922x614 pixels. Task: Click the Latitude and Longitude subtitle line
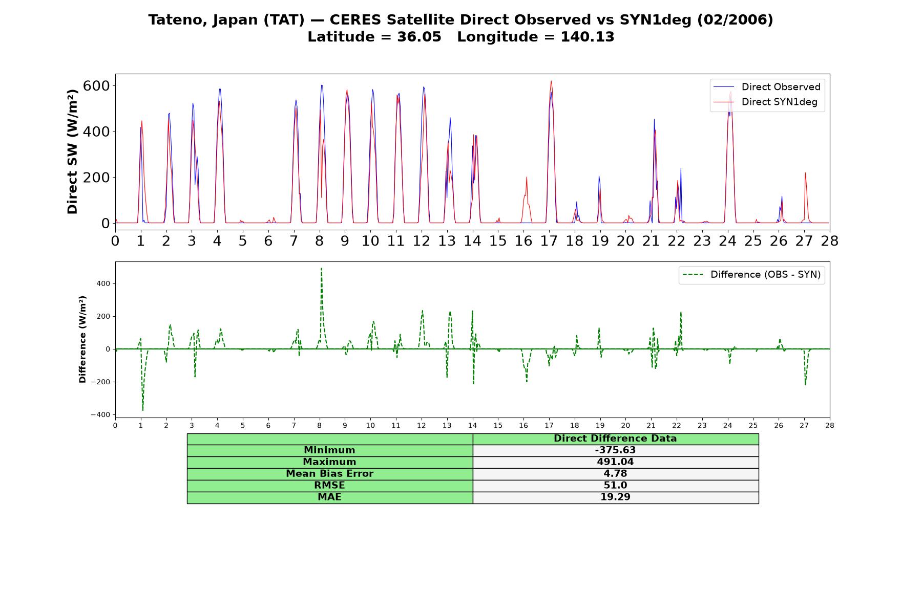(460, 37)
